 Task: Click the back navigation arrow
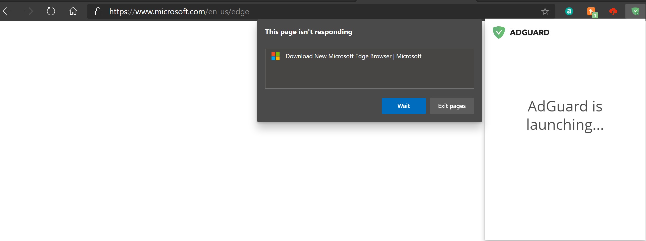[7, 11]
